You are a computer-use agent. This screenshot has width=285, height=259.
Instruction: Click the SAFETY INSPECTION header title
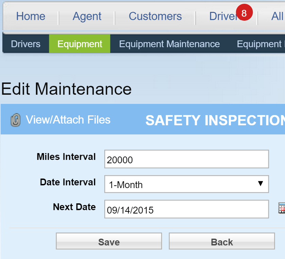[x=215, y=120]
